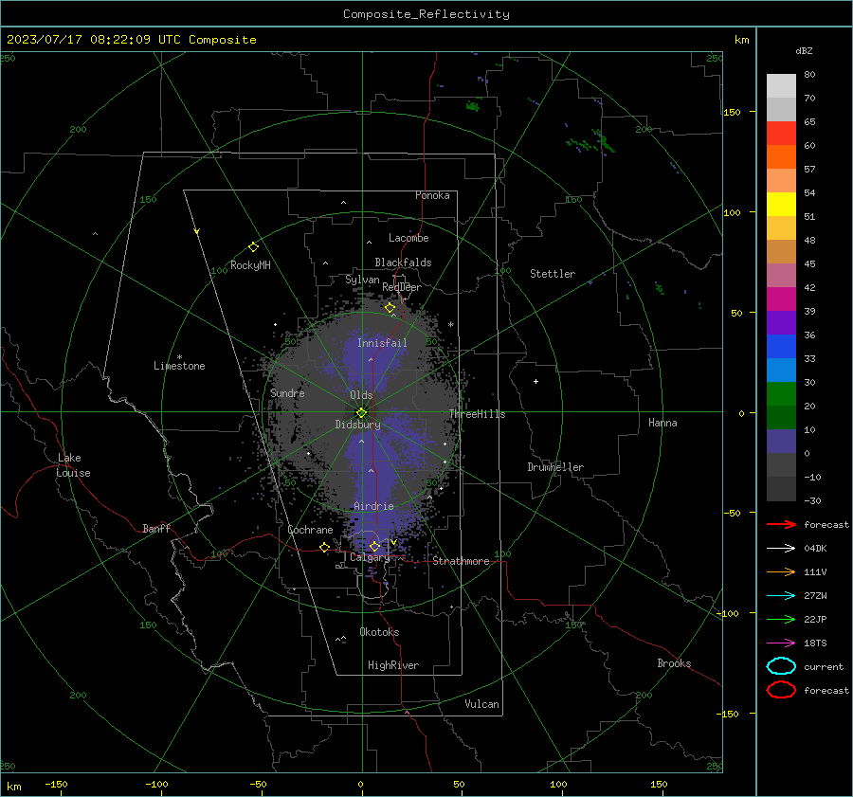Pick the yellow 51-54 dBZ swatch
This screenshot has height=797, width=853.
[x=781, y=205]
